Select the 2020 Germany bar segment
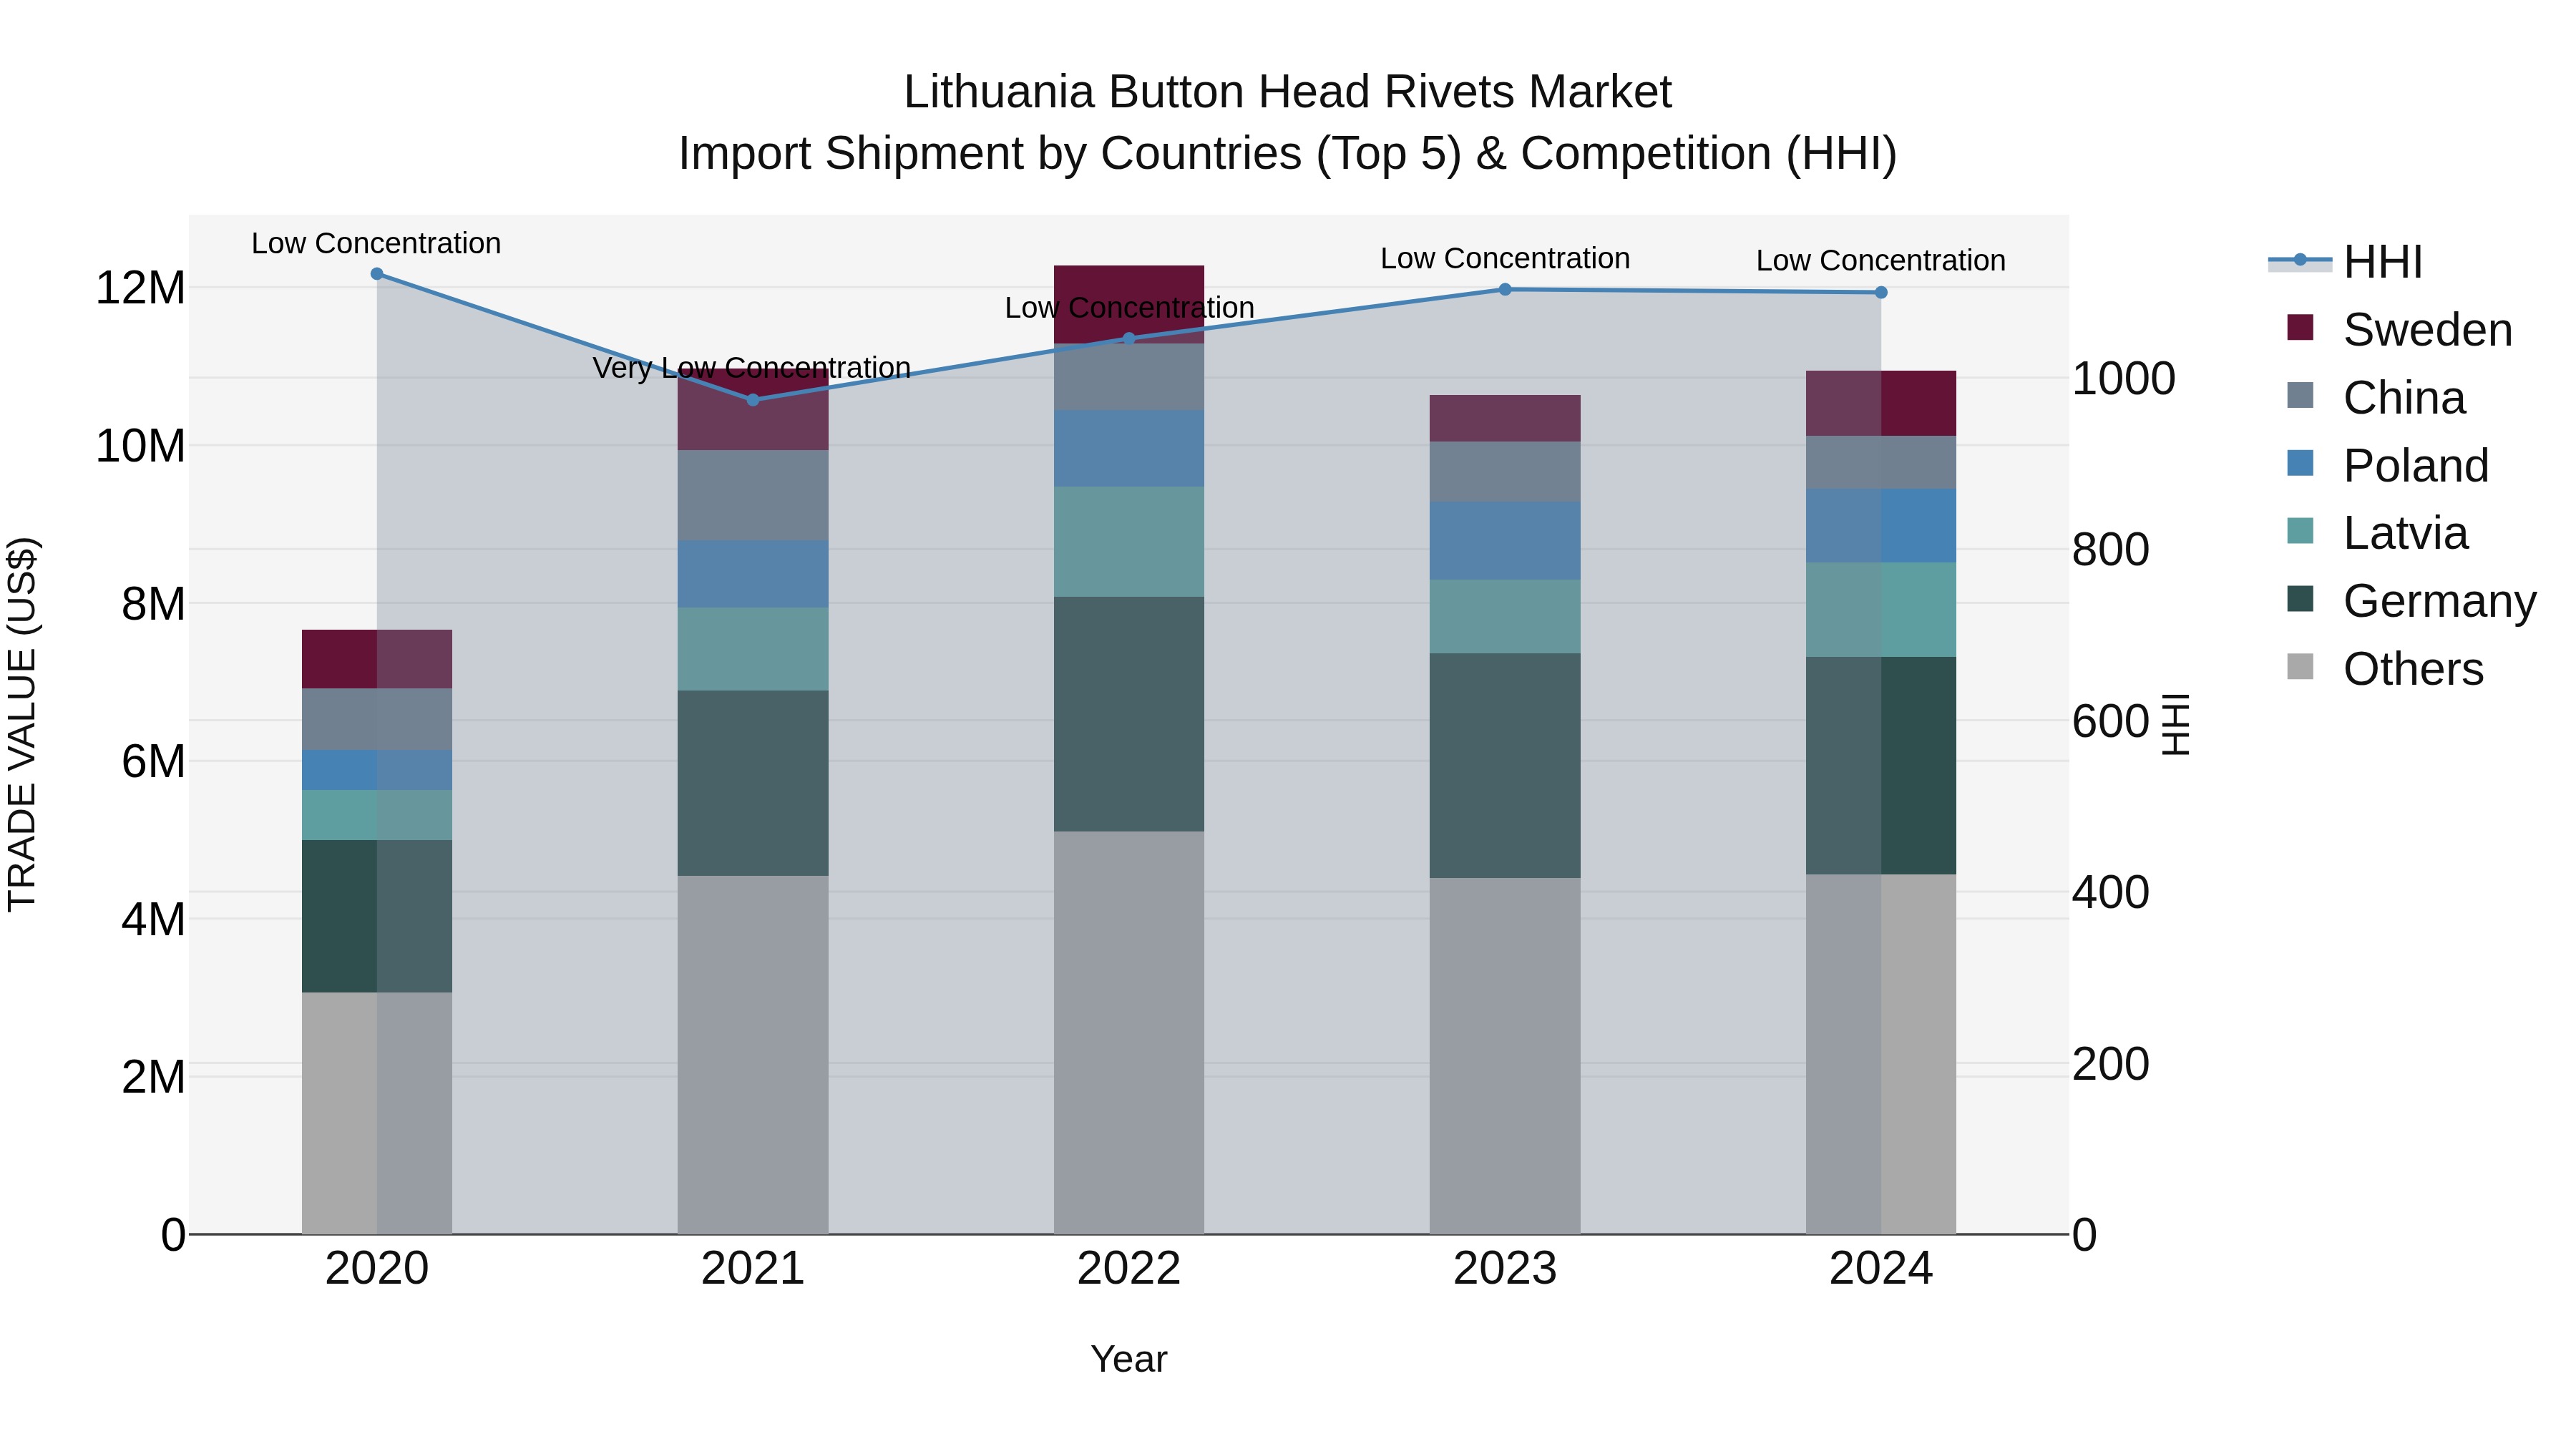The image size is (2576, 1449). click(x=377, y=916)
